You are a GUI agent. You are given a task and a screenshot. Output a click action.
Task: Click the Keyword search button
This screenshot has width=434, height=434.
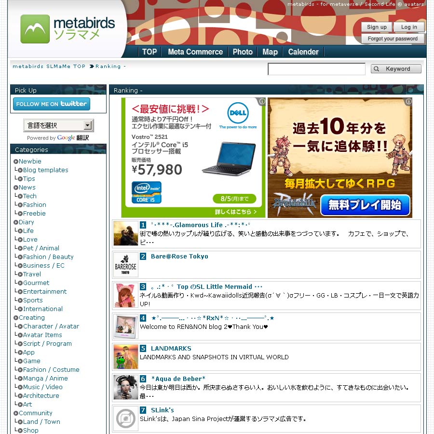click(396, 68)
